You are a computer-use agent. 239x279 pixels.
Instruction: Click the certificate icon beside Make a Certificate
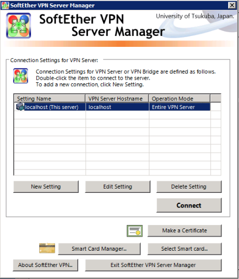tap(135, 231)
